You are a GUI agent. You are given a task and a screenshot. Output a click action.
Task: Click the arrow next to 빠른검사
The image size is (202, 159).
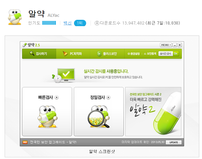click(x=57, y=97)
